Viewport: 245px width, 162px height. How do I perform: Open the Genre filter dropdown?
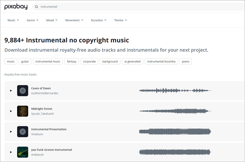pos(33,20)
